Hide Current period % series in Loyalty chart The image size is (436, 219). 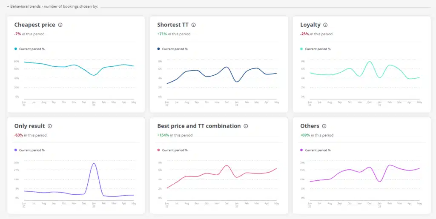(318, 49)
